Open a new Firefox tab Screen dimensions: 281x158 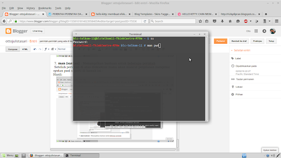pyautogui.click(x=266, y=14)
